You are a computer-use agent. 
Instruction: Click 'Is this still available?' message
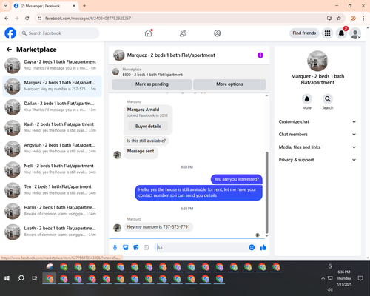[x=147, y=141]
